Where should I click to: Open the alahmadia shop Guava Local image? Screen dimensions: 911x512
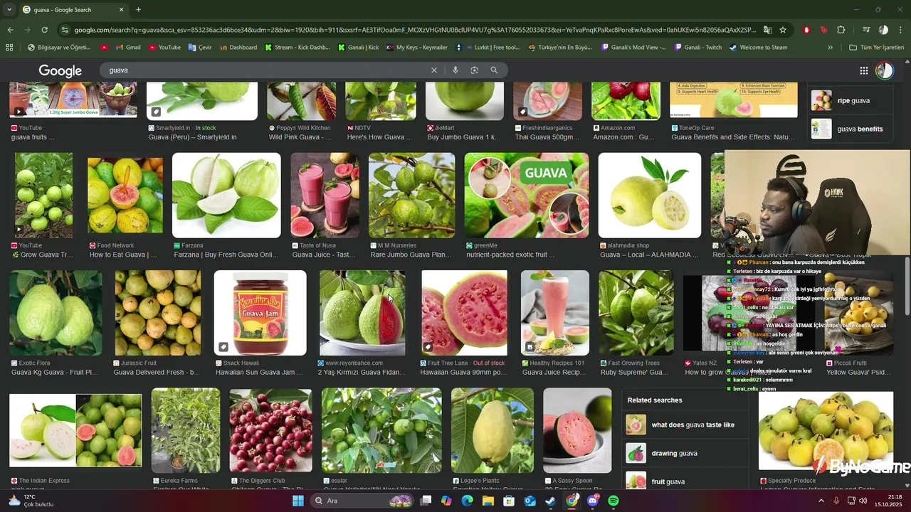[x=650, y=196]
